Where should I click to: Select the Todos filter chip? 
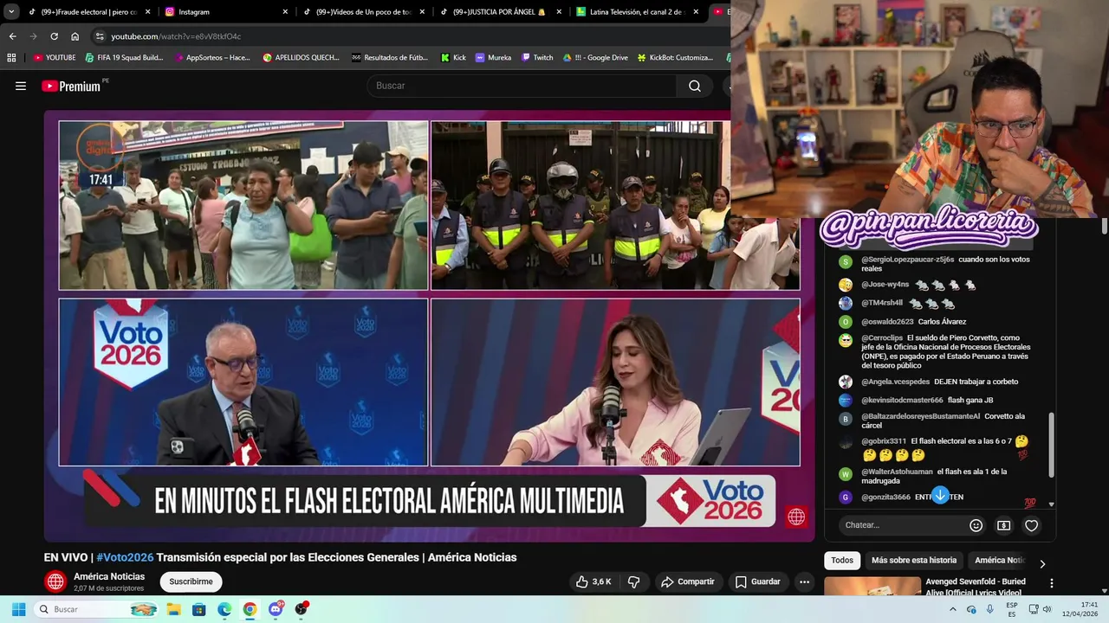(842, 560)
